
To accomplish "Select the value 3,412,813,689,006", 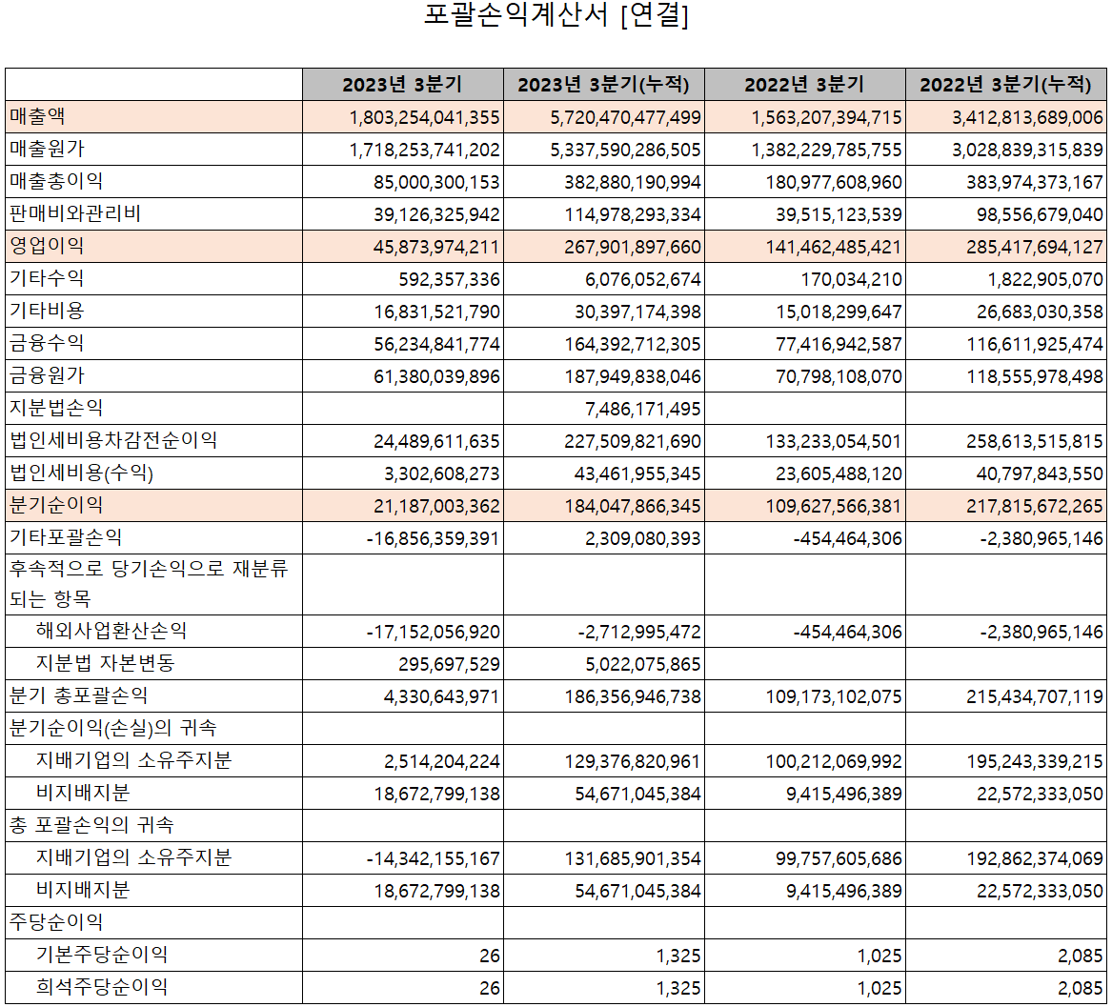I will tap(1027, 117).
